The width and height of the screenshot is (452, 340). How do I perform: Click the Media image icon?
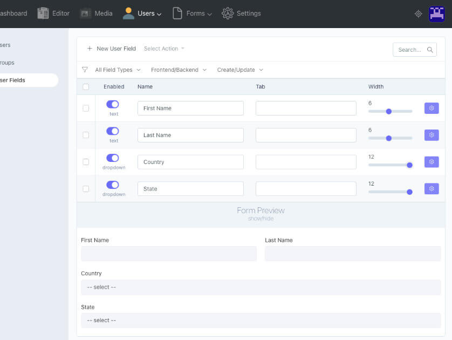coord(86,13)
